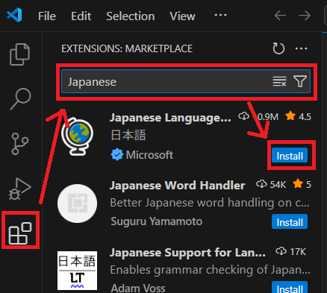Open the filter extensions dropdown
This screenshot has width=327, height=293.
[x=300, y=81]
